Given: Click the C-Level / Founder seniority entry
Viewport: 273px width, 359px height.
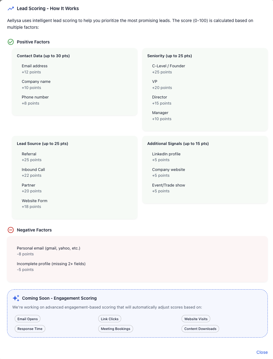Looking at the screenshot, I should pyautogui.click(x=169, y=66).
